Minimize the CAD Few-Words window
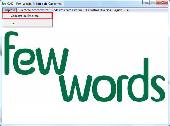The image size is (170, 126). click(146, 3)
